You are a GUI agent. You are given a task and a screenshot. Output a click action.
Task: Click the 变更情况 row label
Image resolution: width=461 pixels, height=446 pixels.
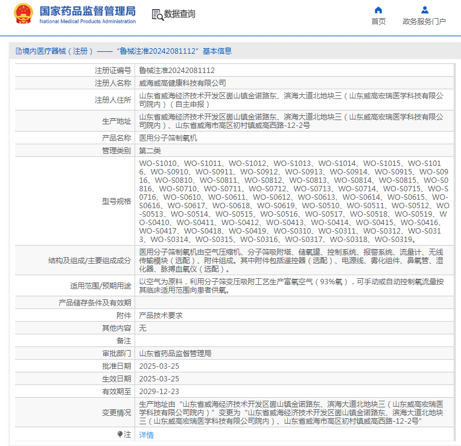[x=116, y=413]
